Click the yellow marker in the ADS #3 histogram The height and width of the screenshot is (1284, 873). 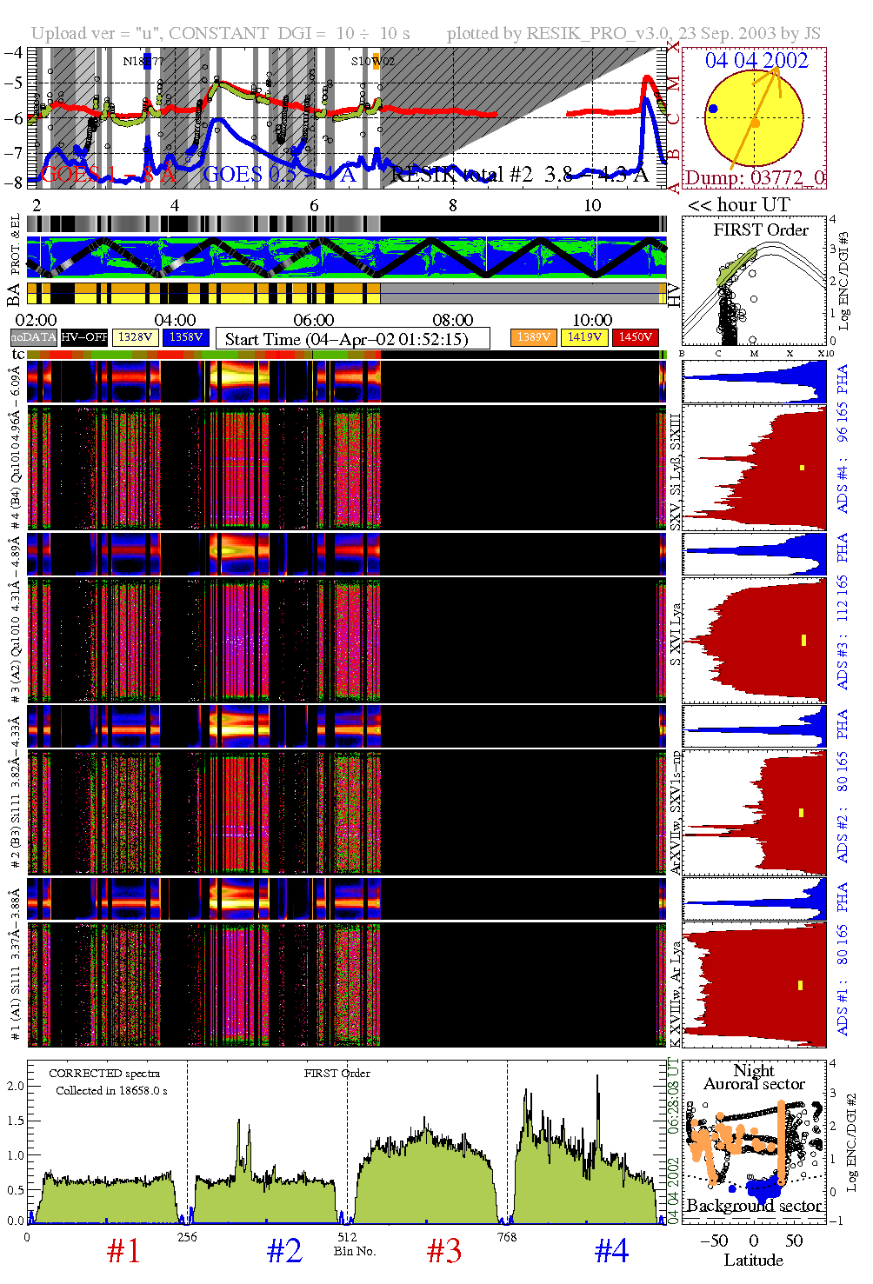tap(803, 640)
